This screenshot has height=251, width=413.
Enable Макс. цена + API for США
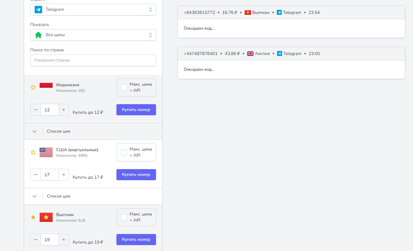pyautogui.click(x=124, y=152)
